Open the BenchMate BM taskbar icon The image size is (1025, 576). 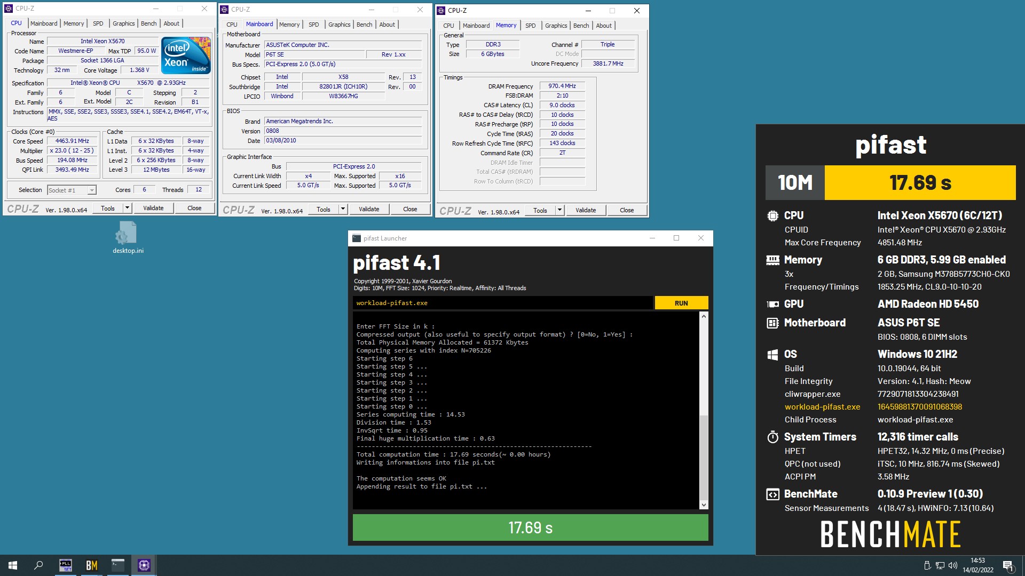click(x=92, y=565)
